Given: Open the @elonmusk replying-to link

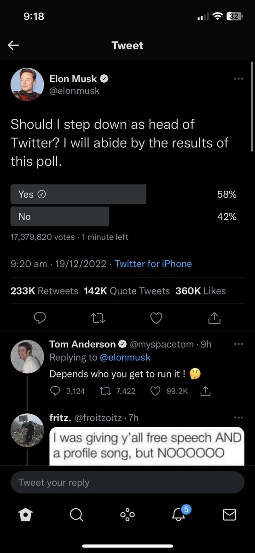Looking at the screenshot, I should coord(125,357).
